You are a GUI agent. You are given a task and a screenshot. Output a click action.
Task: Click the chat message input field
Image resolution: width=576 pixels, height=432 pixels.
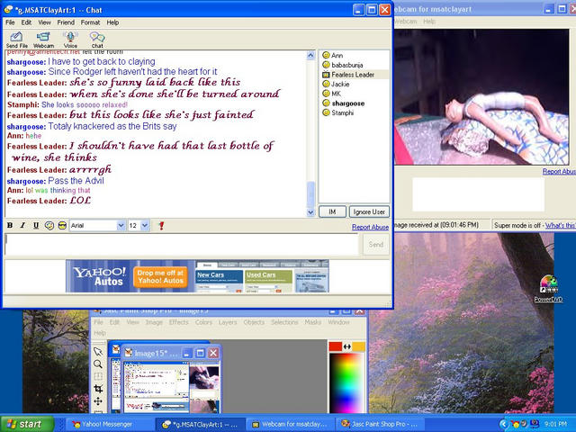182,244
